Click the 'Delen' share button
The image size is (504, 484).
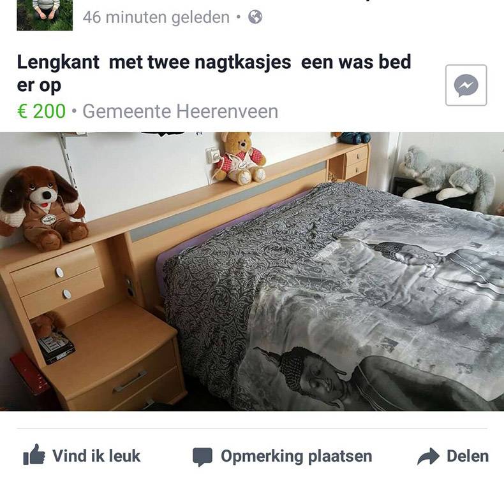(453, 456)
